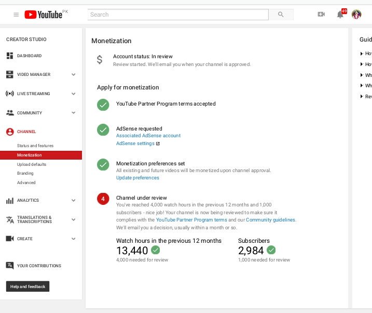Open Upload defaults submenu item
The height and width of the screenshot is (313, 372).
pos(32,164)
